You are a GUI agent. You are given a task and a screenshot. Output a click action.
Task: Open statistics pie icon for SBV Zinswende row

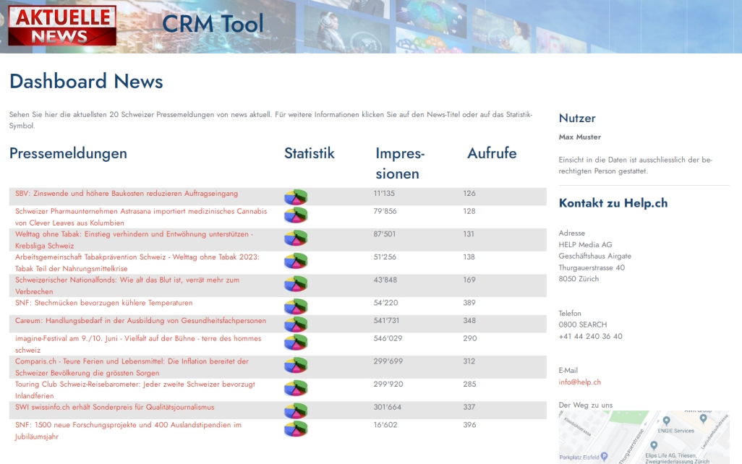(296, 197)
